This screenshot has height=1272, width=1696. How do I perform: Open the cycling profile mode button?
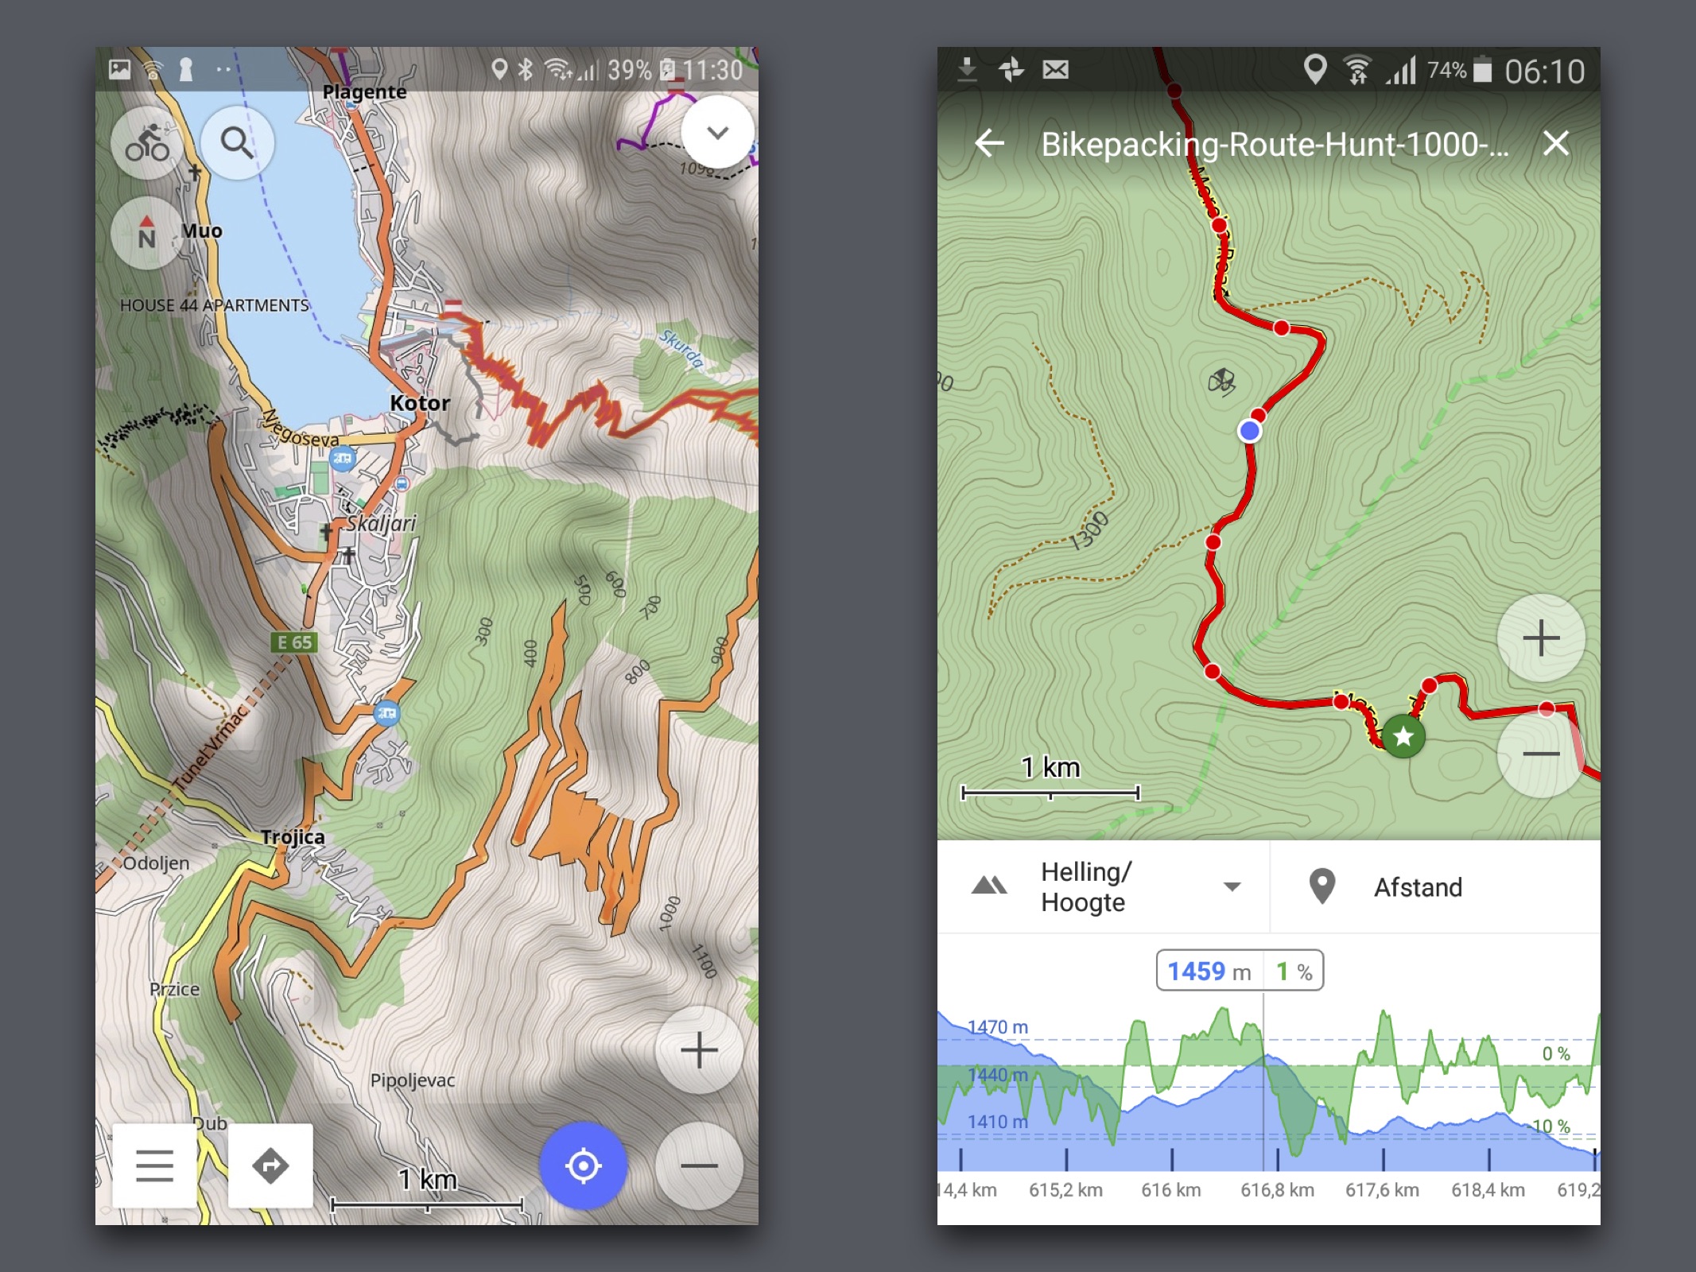(x=147, y=142)
